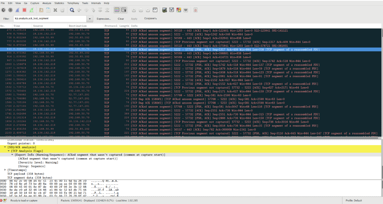Click the shark fin start capture icon
Screen dimensions: 383x204
[17, 10]
